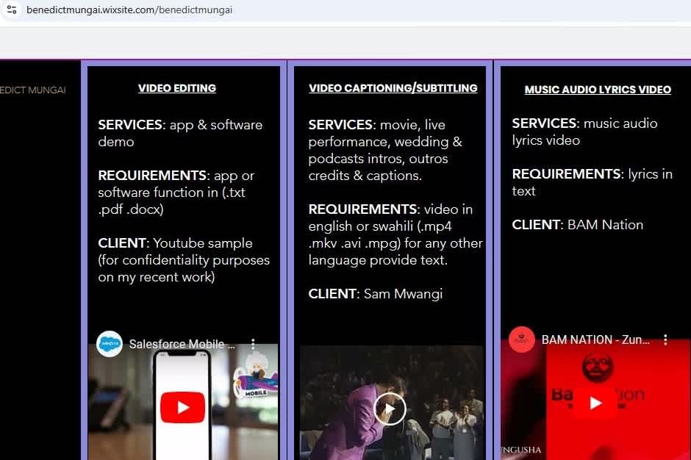Click "CLIENT: BAM Nation" text
This screenshot has height=460, width=691.
click(x=577, y=225)
